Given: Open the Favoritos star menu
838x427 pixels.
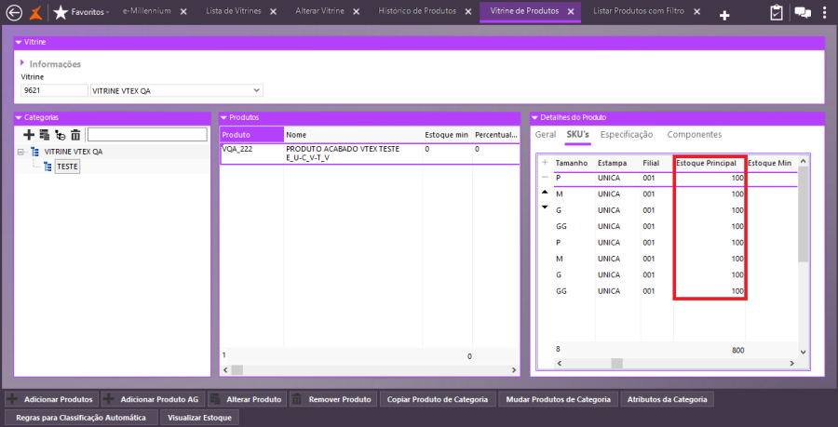Looking at the screenshot, I should tap(82, 12).
